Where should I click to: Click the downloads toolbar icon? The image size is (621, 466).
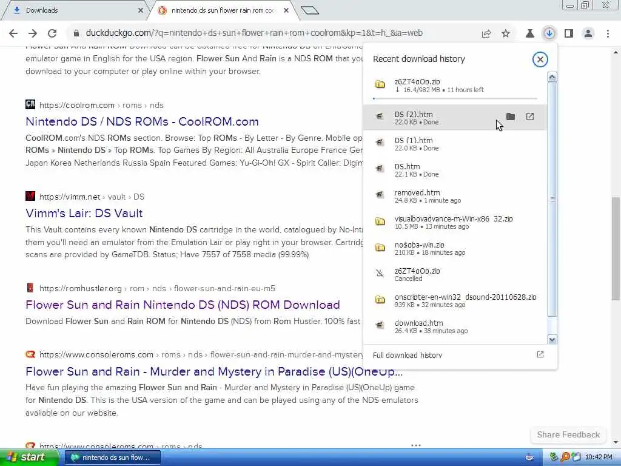[x=549, y=33]
